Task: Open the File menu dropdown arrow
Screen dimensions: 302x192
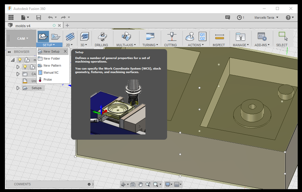Action: coord(28,18)
